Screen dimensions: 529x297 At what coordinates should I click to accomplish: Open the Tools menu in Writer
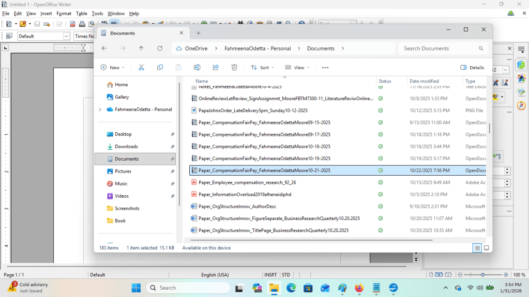[x=97, y=13]
